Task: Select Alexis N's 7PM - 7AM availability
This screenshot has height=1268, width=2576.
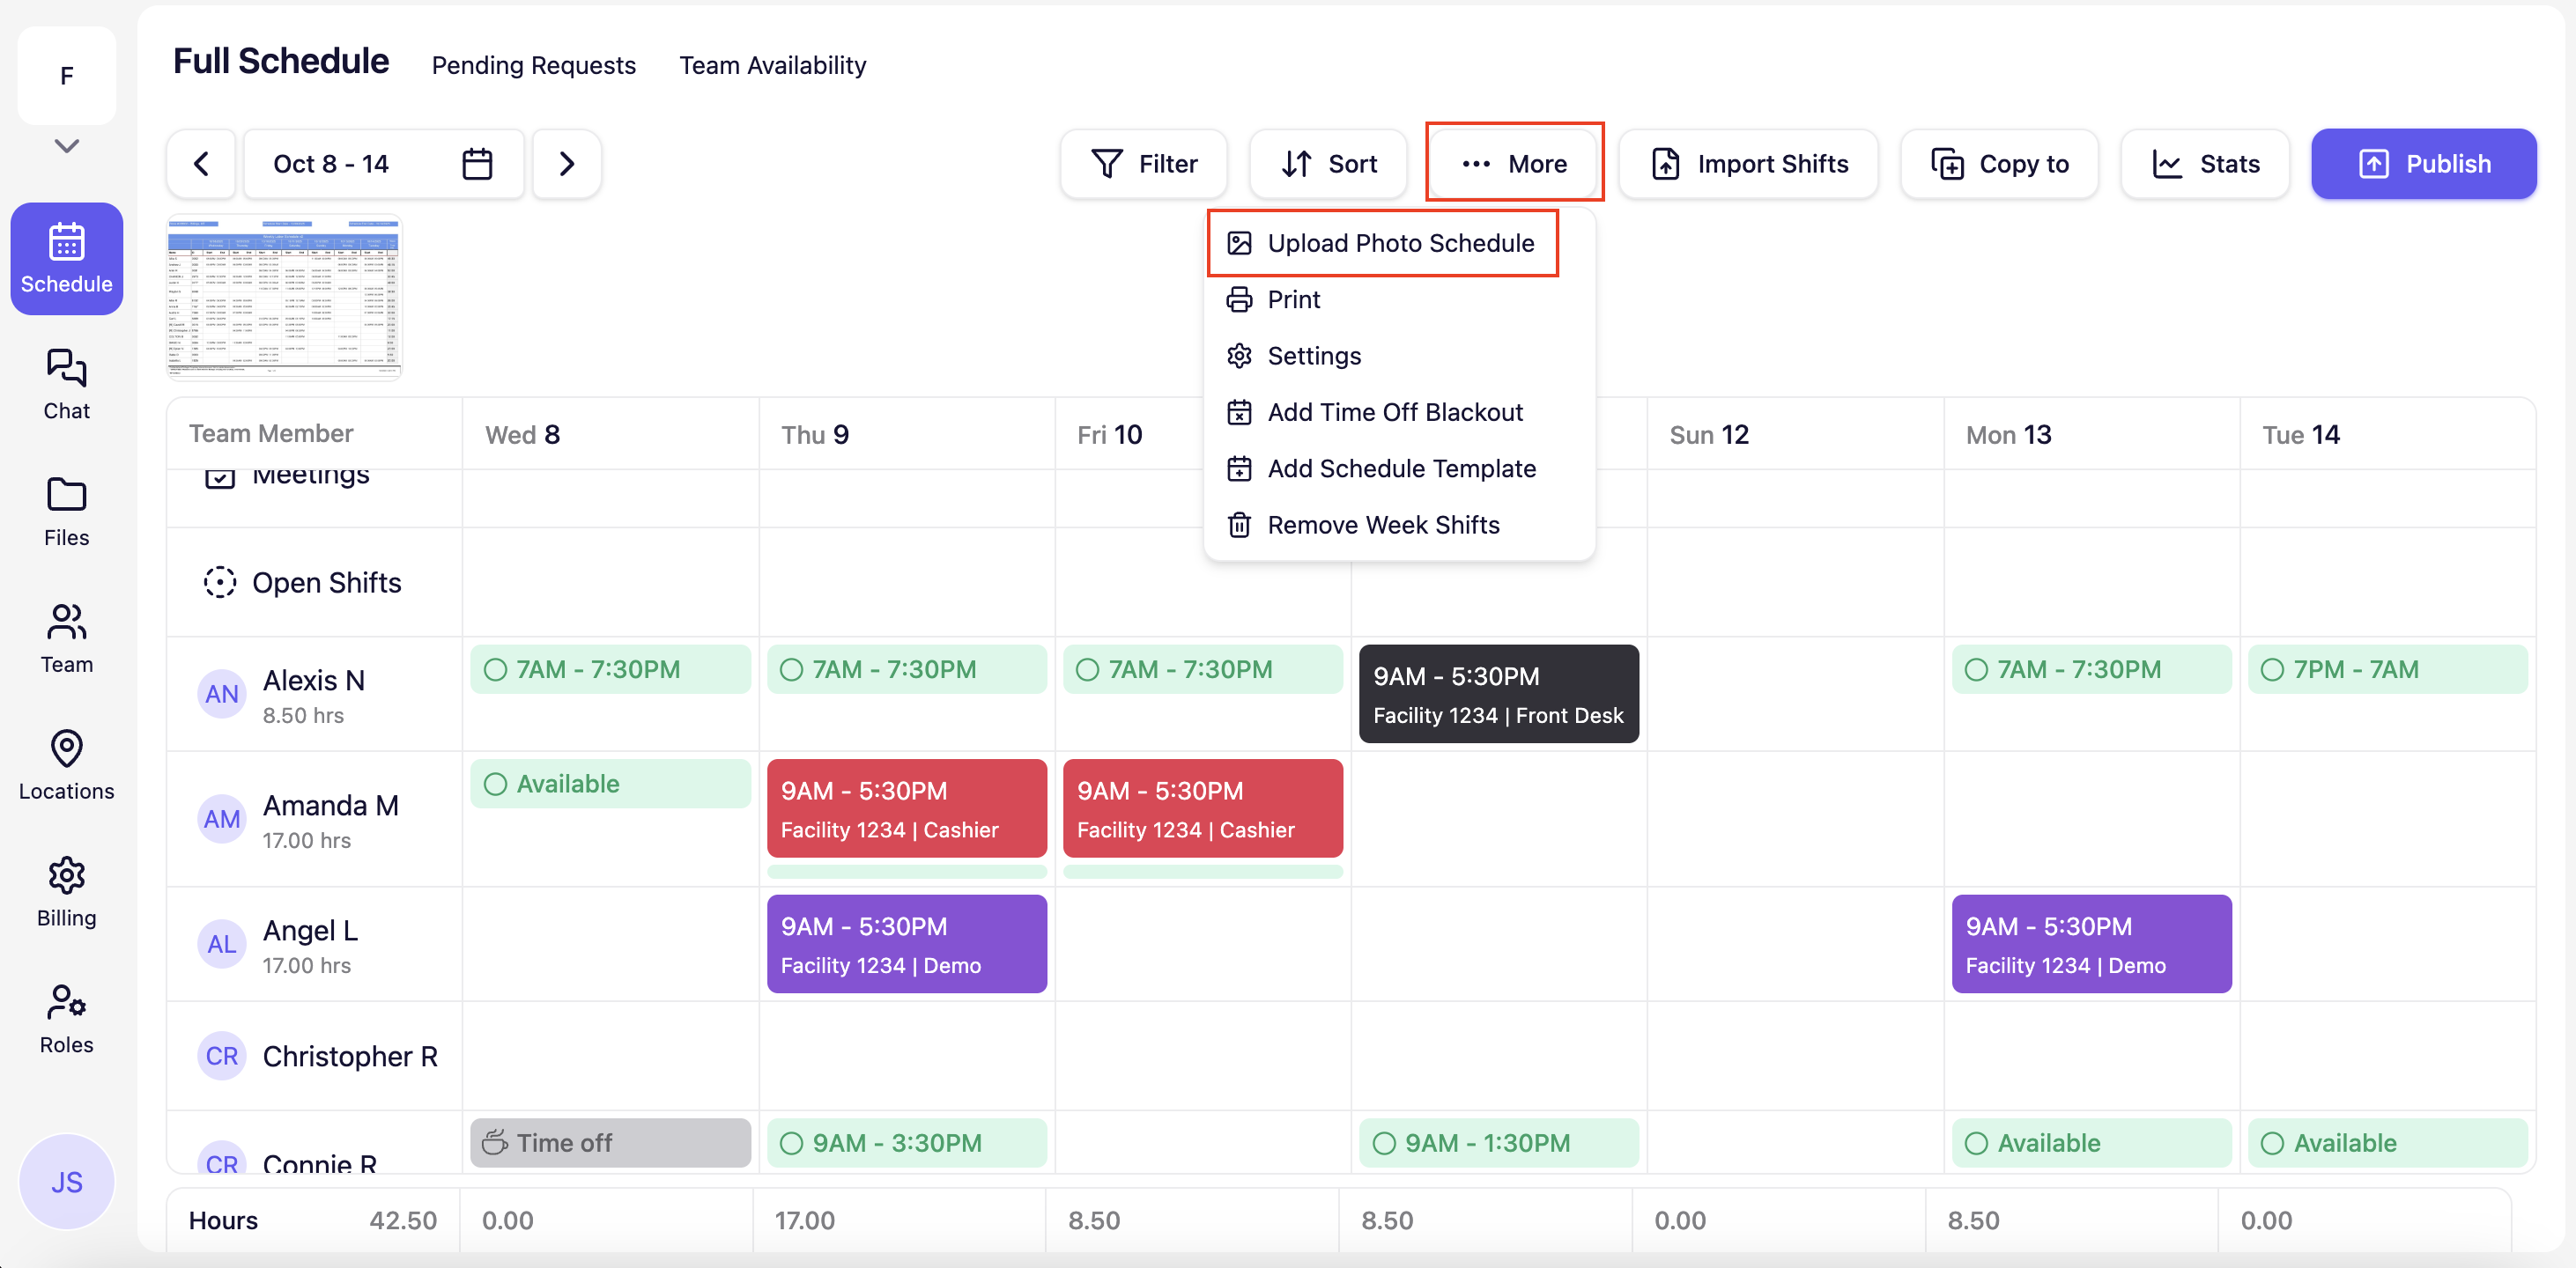Action: pos(2386,669)
